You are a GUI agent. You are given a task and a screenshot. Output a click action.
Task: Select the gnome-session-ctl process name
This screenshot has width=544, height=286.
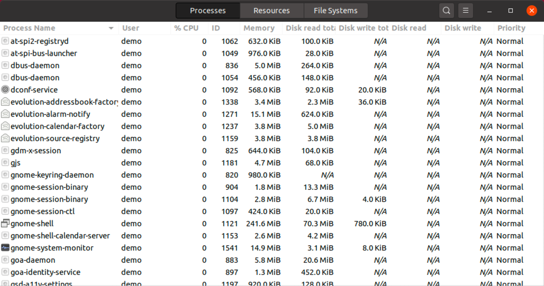pos(43,211)
